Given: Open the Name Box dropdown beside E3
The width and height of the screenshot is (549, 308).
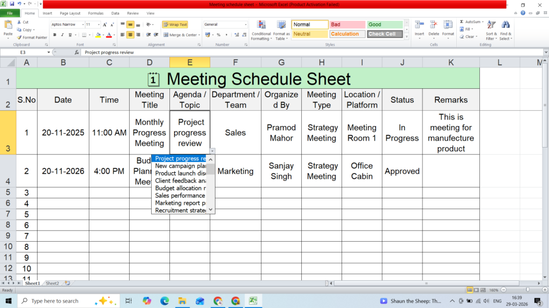Looking at the screenshot, I should (x=49, y=52).
